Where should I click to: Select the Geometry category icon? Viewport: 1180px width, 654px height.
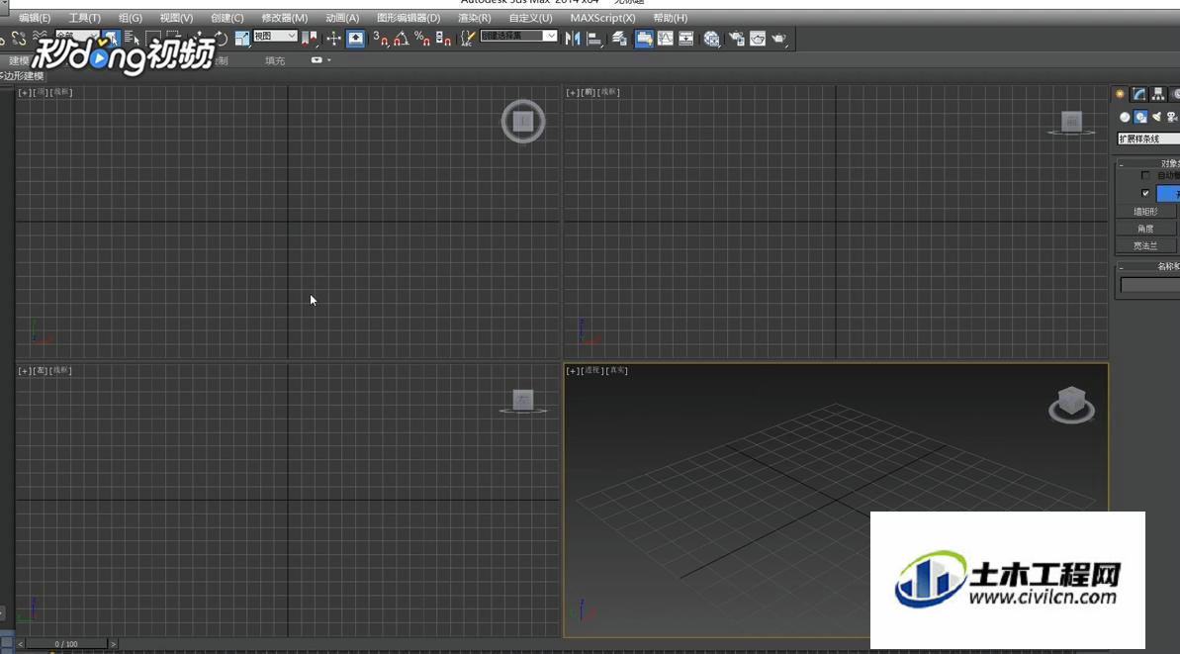pos(1125,118)
